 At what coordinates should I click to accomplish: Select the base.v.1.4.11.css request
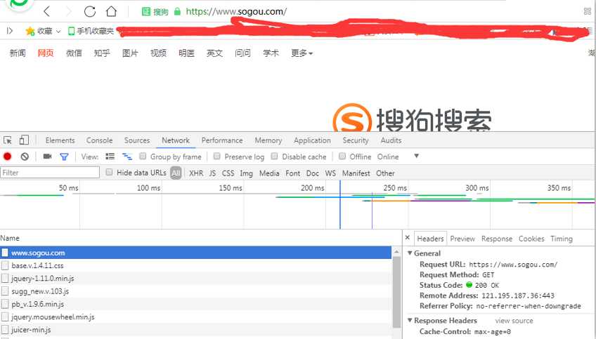tap(195, 265)
